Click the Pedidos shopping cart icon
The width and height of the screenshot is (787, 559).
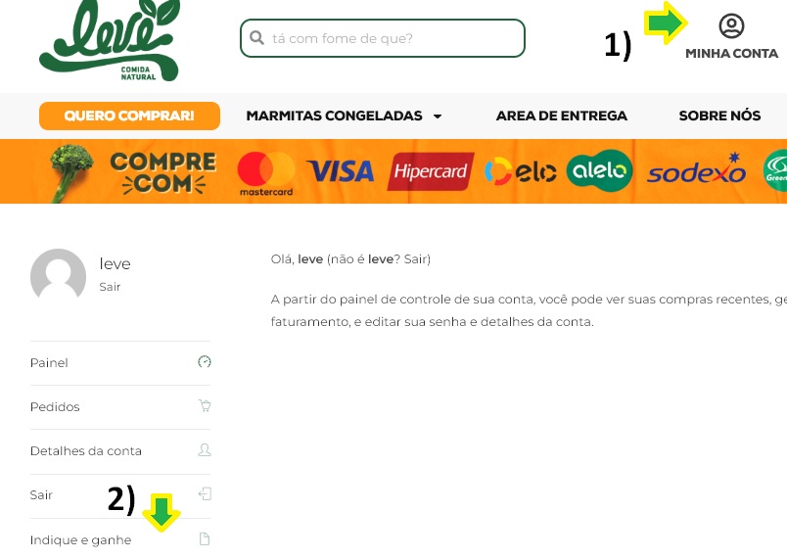click(205, 406)
